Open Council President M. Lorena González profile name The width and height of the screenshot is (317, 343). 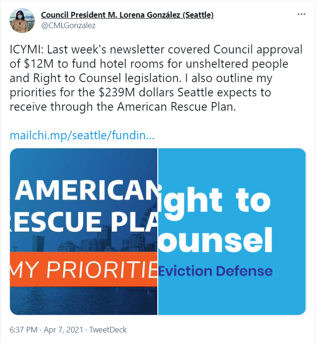tap(127, 15)
